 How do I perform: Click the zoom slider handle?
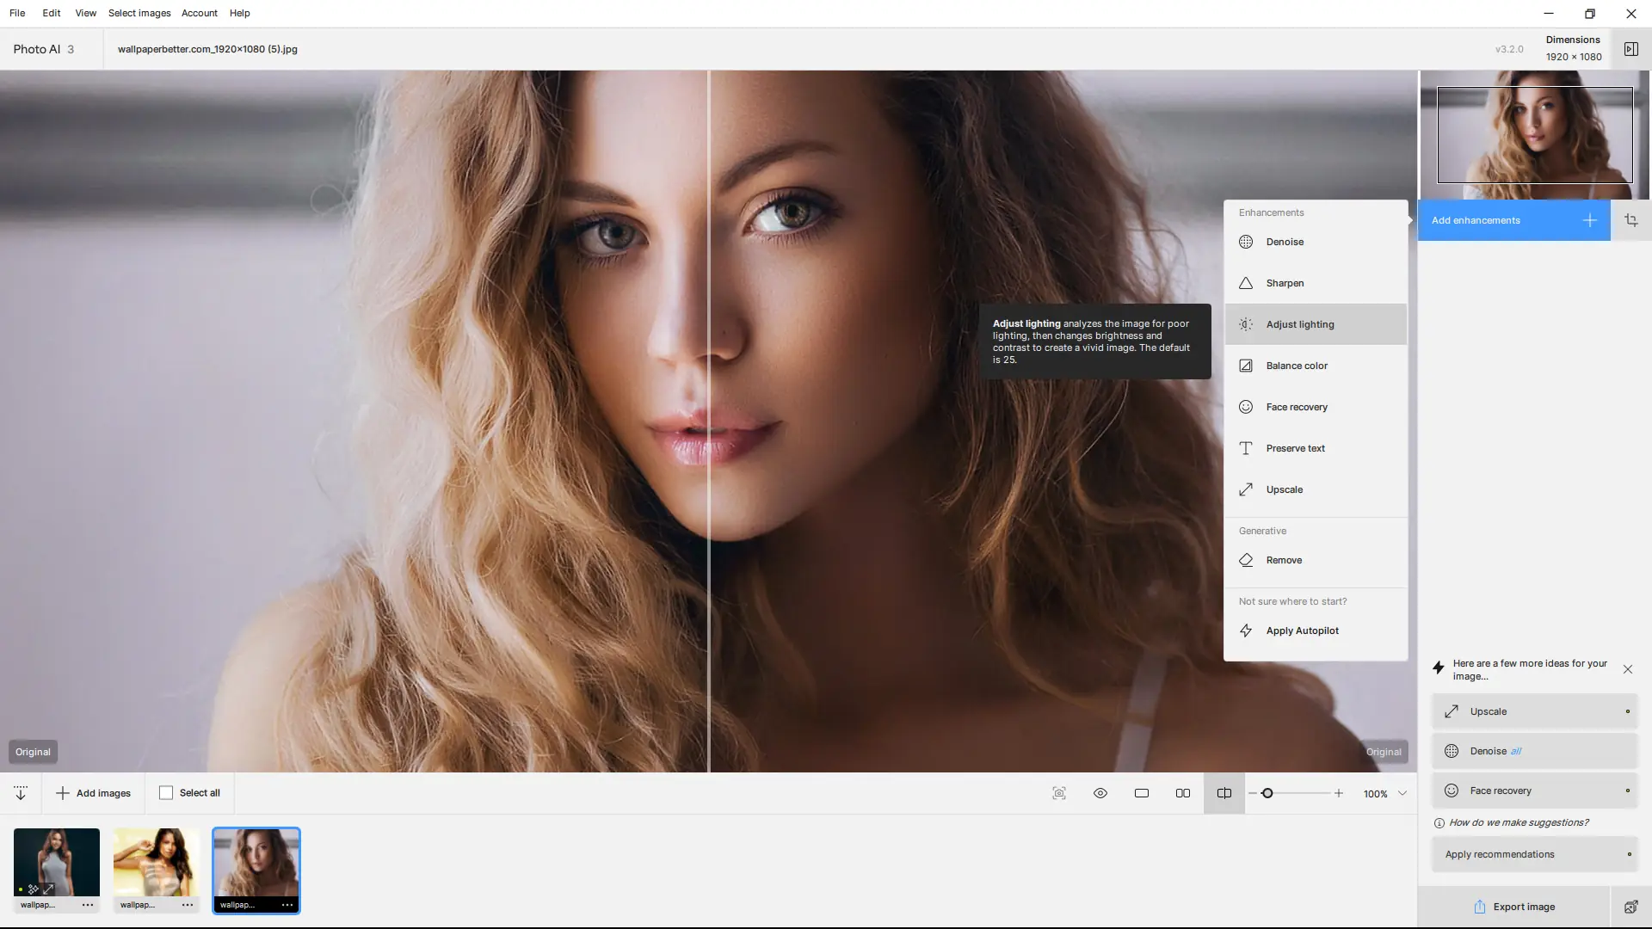point(1267,793)
